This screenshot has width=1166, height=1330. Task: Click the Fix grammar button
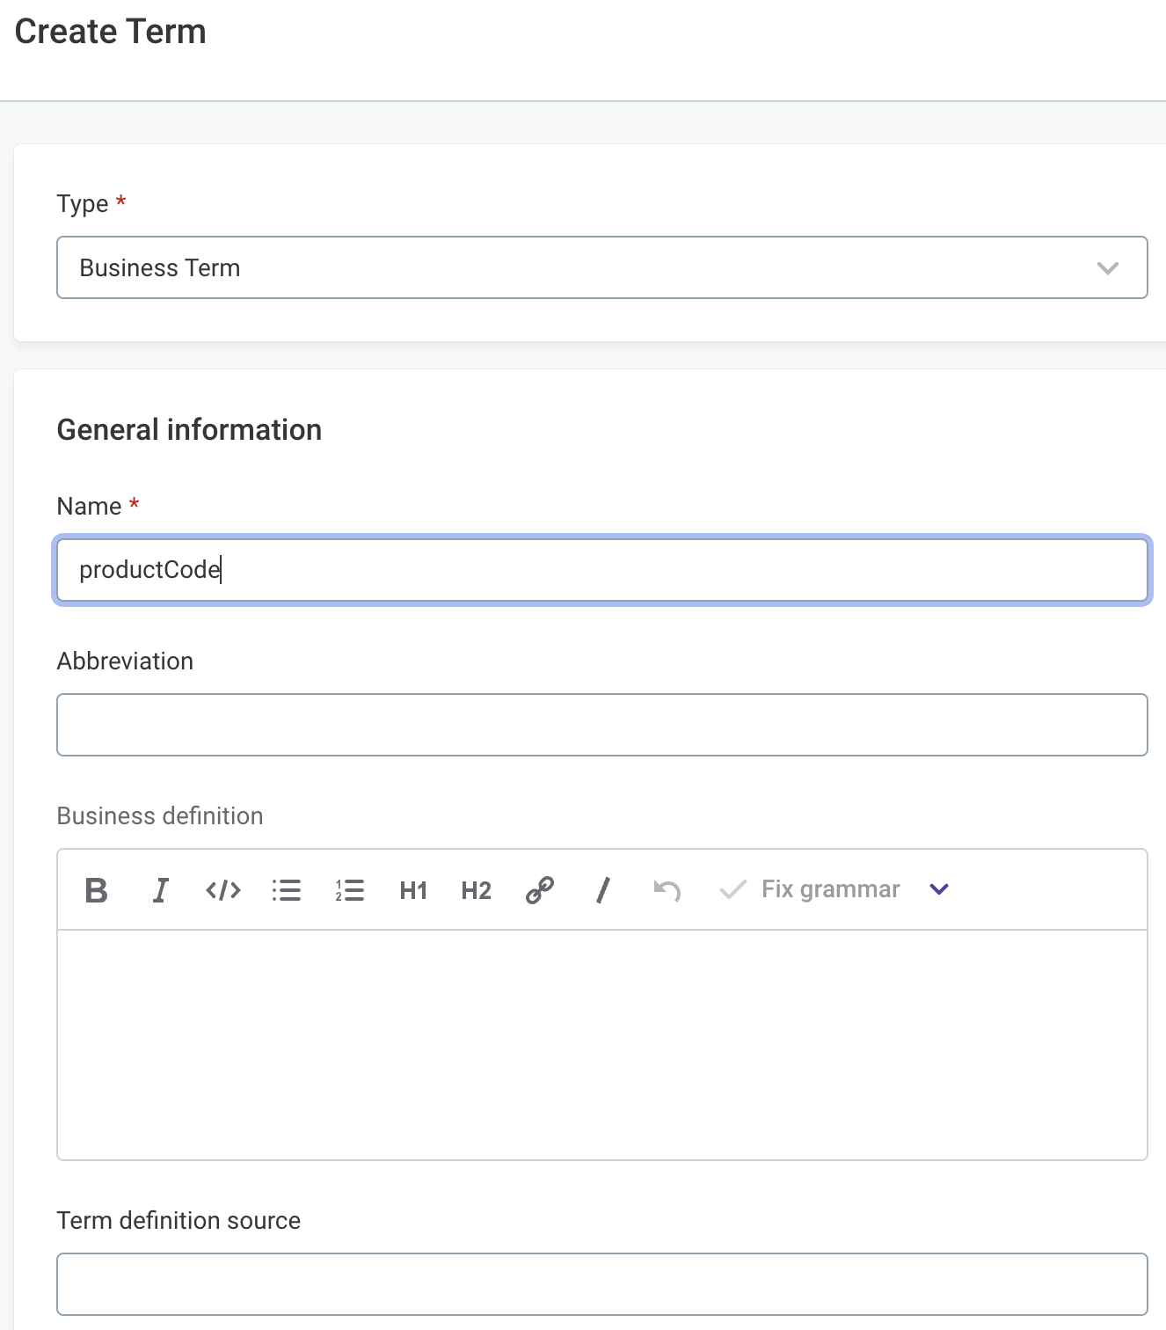pos(830,889)
